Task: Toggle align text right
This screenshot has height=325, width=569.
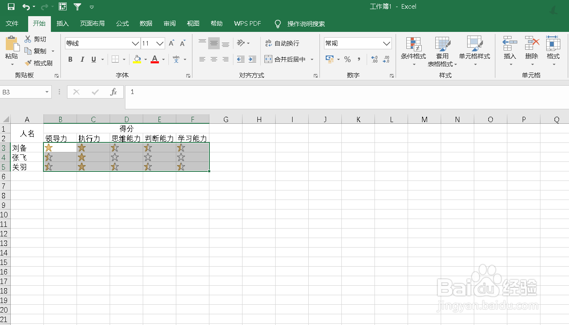Action: click(226, 59)
